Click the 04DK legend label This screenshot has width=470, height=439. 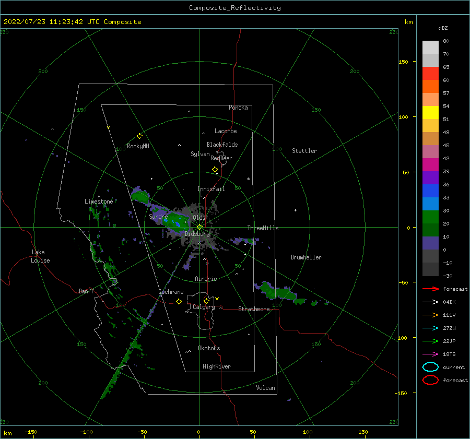click(449, 302)
